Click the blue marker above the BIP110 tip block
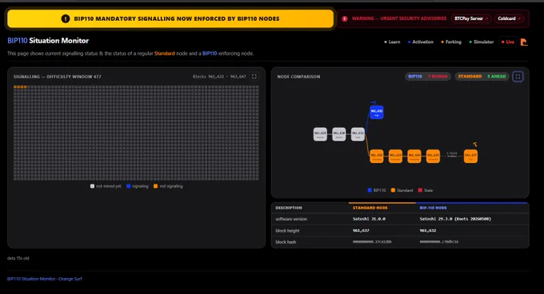 (x=374, y=102)
